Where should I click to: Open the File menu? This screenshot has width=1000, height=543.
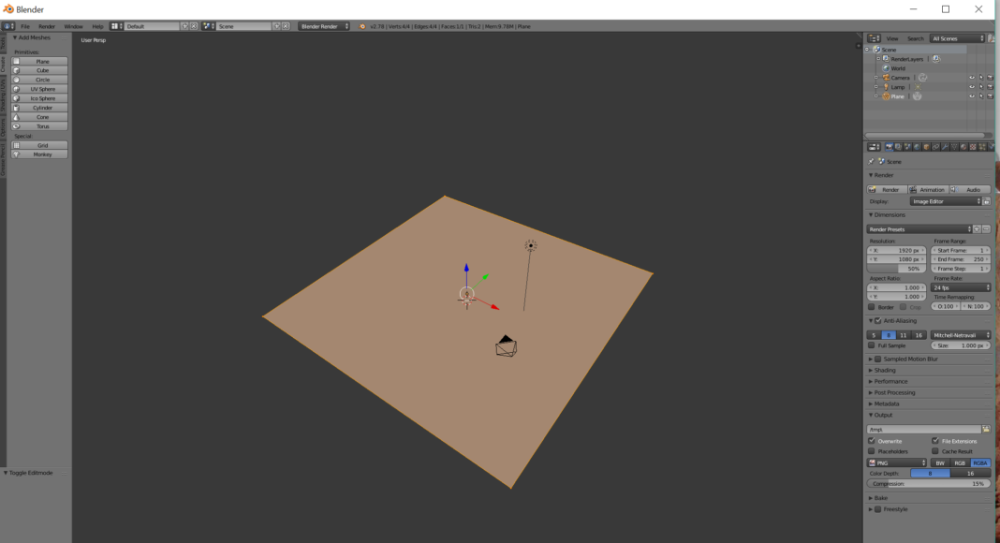click(25, 26)
